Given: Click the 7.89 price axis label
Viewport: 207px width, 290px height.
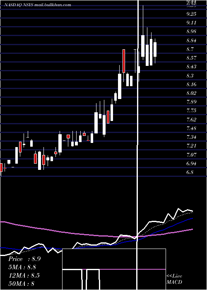Looking at the screenshot, I should point(191,102).
